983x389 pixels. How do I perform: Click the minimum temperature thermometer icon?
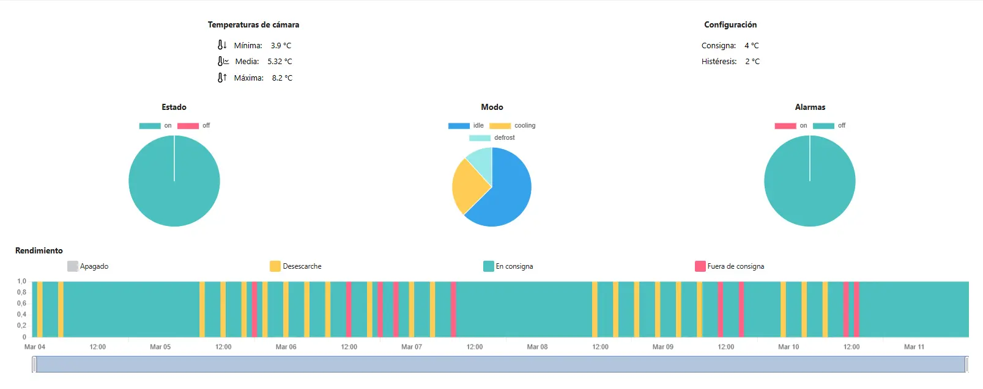tap(222, 45)
